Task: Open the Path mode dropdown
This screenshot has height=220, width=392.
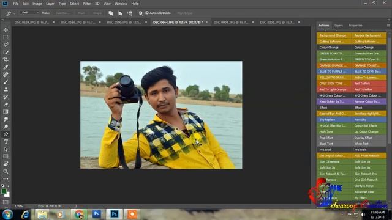Action: [x=30, y=13]
